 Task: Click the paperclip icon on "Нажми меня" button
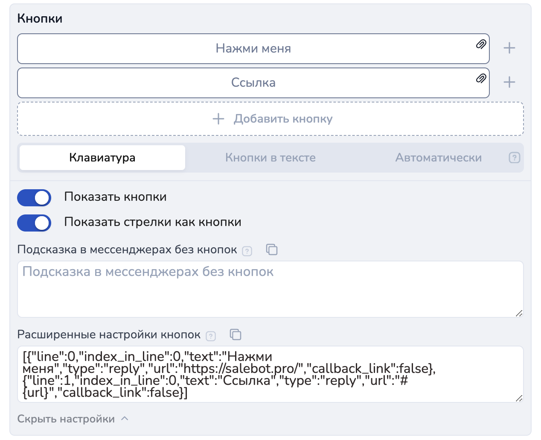(481, 44)
